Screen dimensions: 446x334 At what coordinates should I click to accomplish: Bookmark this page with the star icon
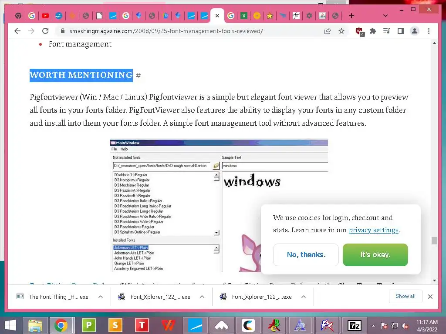(341, 31)
